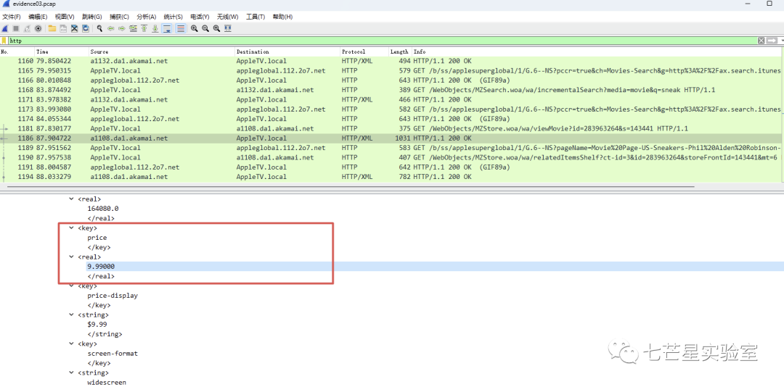The image size is (784, 387).
Task: Open the 电话(Y) menu
Action: (200, 17)
